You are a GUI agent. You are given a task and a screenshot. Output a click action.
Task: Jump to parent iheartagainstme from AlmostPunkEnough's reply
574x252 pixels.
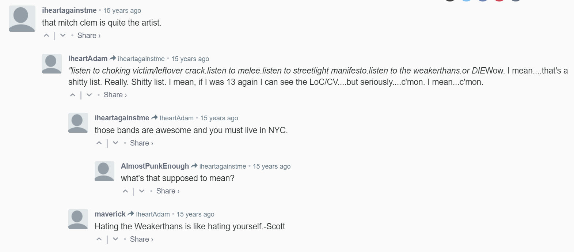click(223, 166)
